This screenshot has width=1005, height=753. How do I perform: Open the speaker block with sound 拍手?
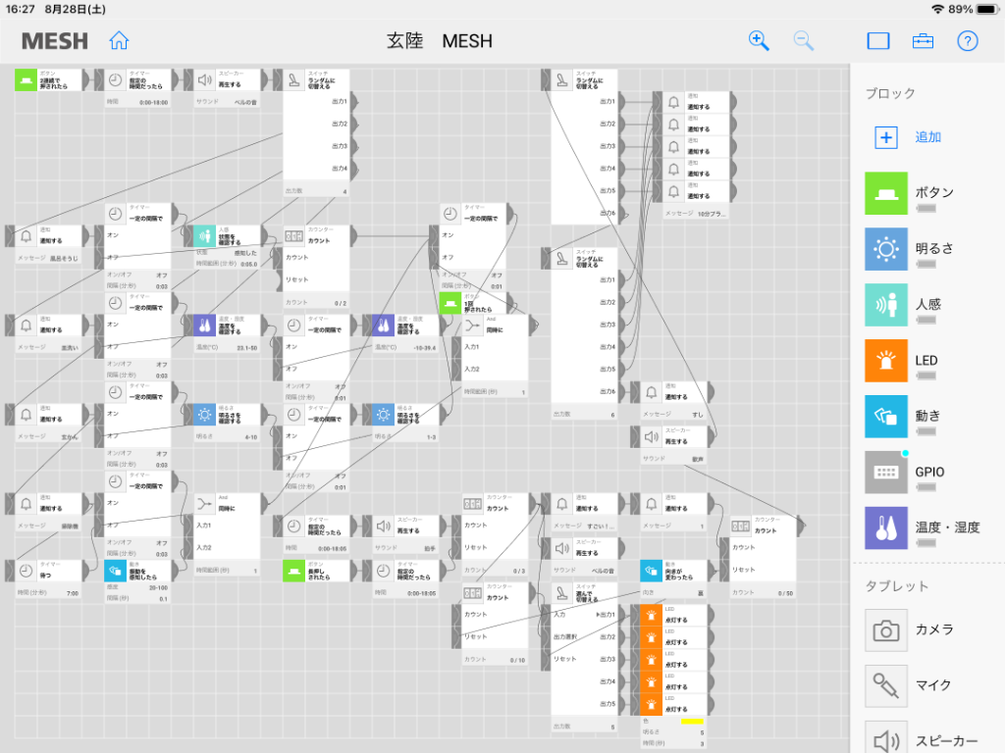click(x=405, y=527)
